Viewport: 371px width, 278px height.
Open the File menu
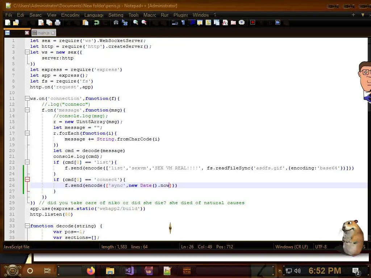coord(9,15)
